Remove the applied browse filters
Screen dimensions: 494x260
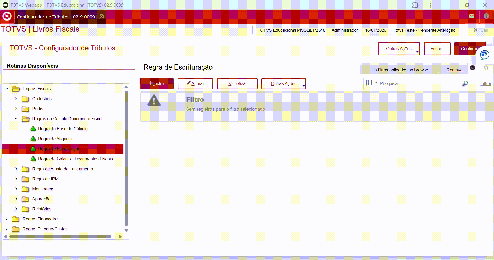click(x=455, y=70)
